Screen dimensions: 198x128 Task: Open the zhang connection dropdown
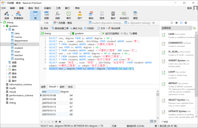coord(55,33)
